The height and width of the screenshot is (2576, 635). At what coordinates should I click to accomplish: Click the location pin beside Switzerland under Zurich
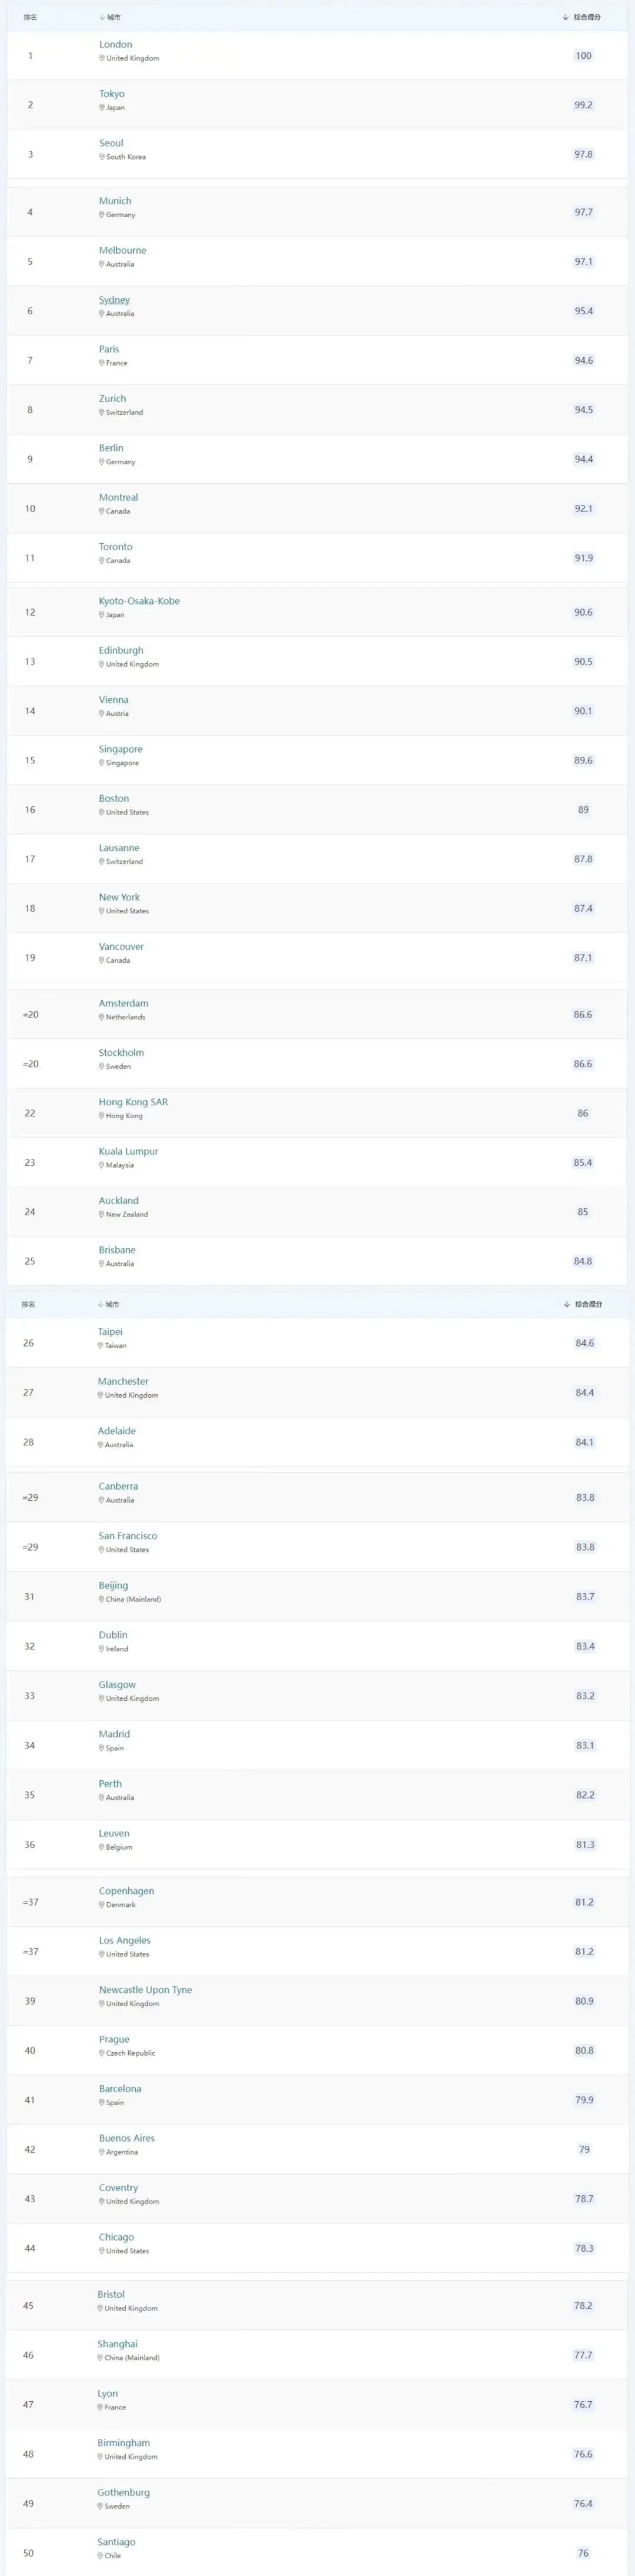click(102, 412)
